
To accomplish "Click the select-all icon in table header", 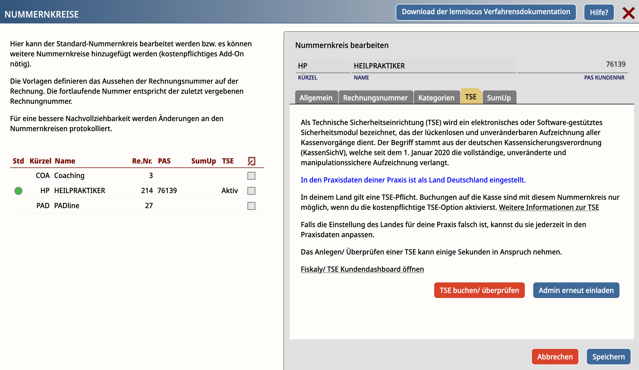I will pos(251,161).
